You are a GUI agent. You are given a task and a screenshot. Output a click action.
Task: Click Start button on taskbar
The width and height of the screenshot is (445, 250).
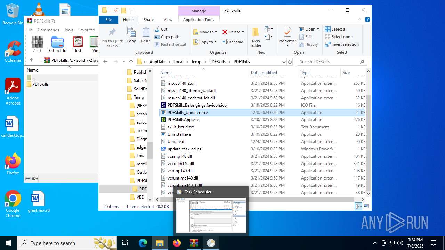click(8, 243)
